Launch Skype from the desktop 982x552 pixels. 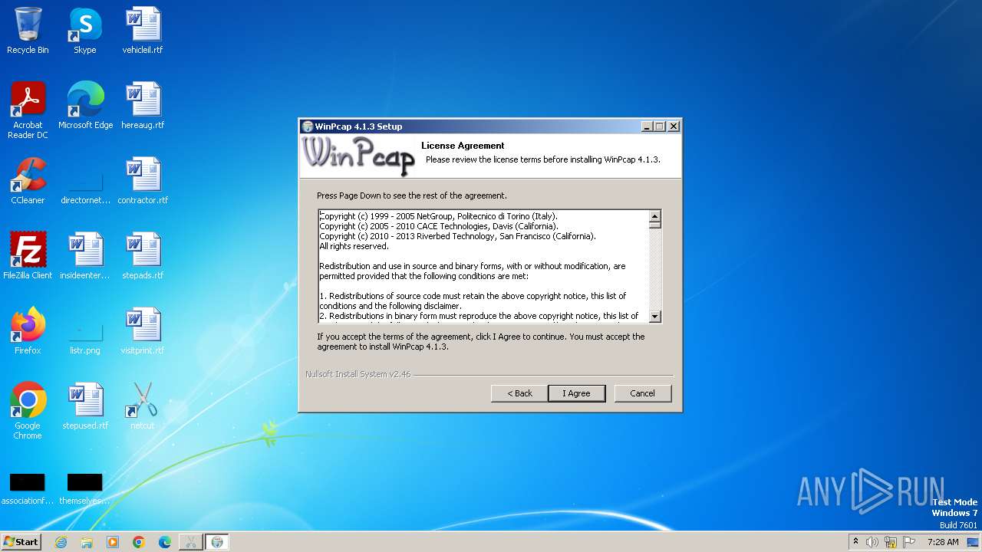point(84,31)
